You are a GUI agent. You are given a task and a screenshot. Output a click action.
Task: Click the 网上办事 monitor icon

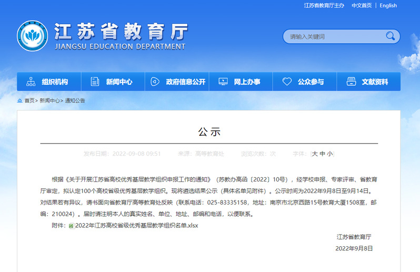[x=223, y=82]
